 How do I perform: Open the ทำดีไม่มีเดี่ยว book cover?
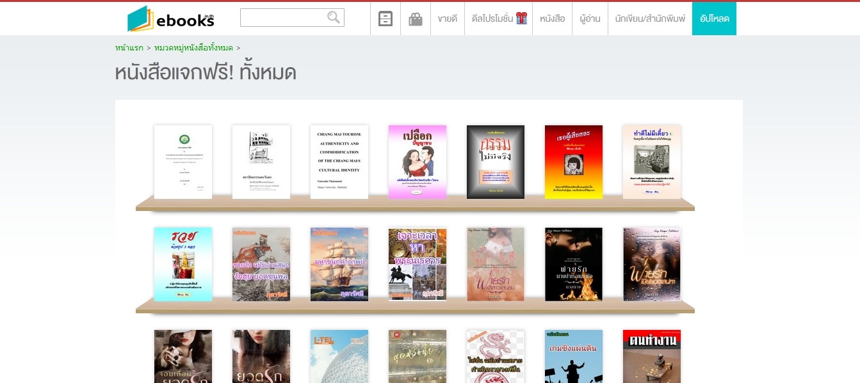click(x=652, y=162)
